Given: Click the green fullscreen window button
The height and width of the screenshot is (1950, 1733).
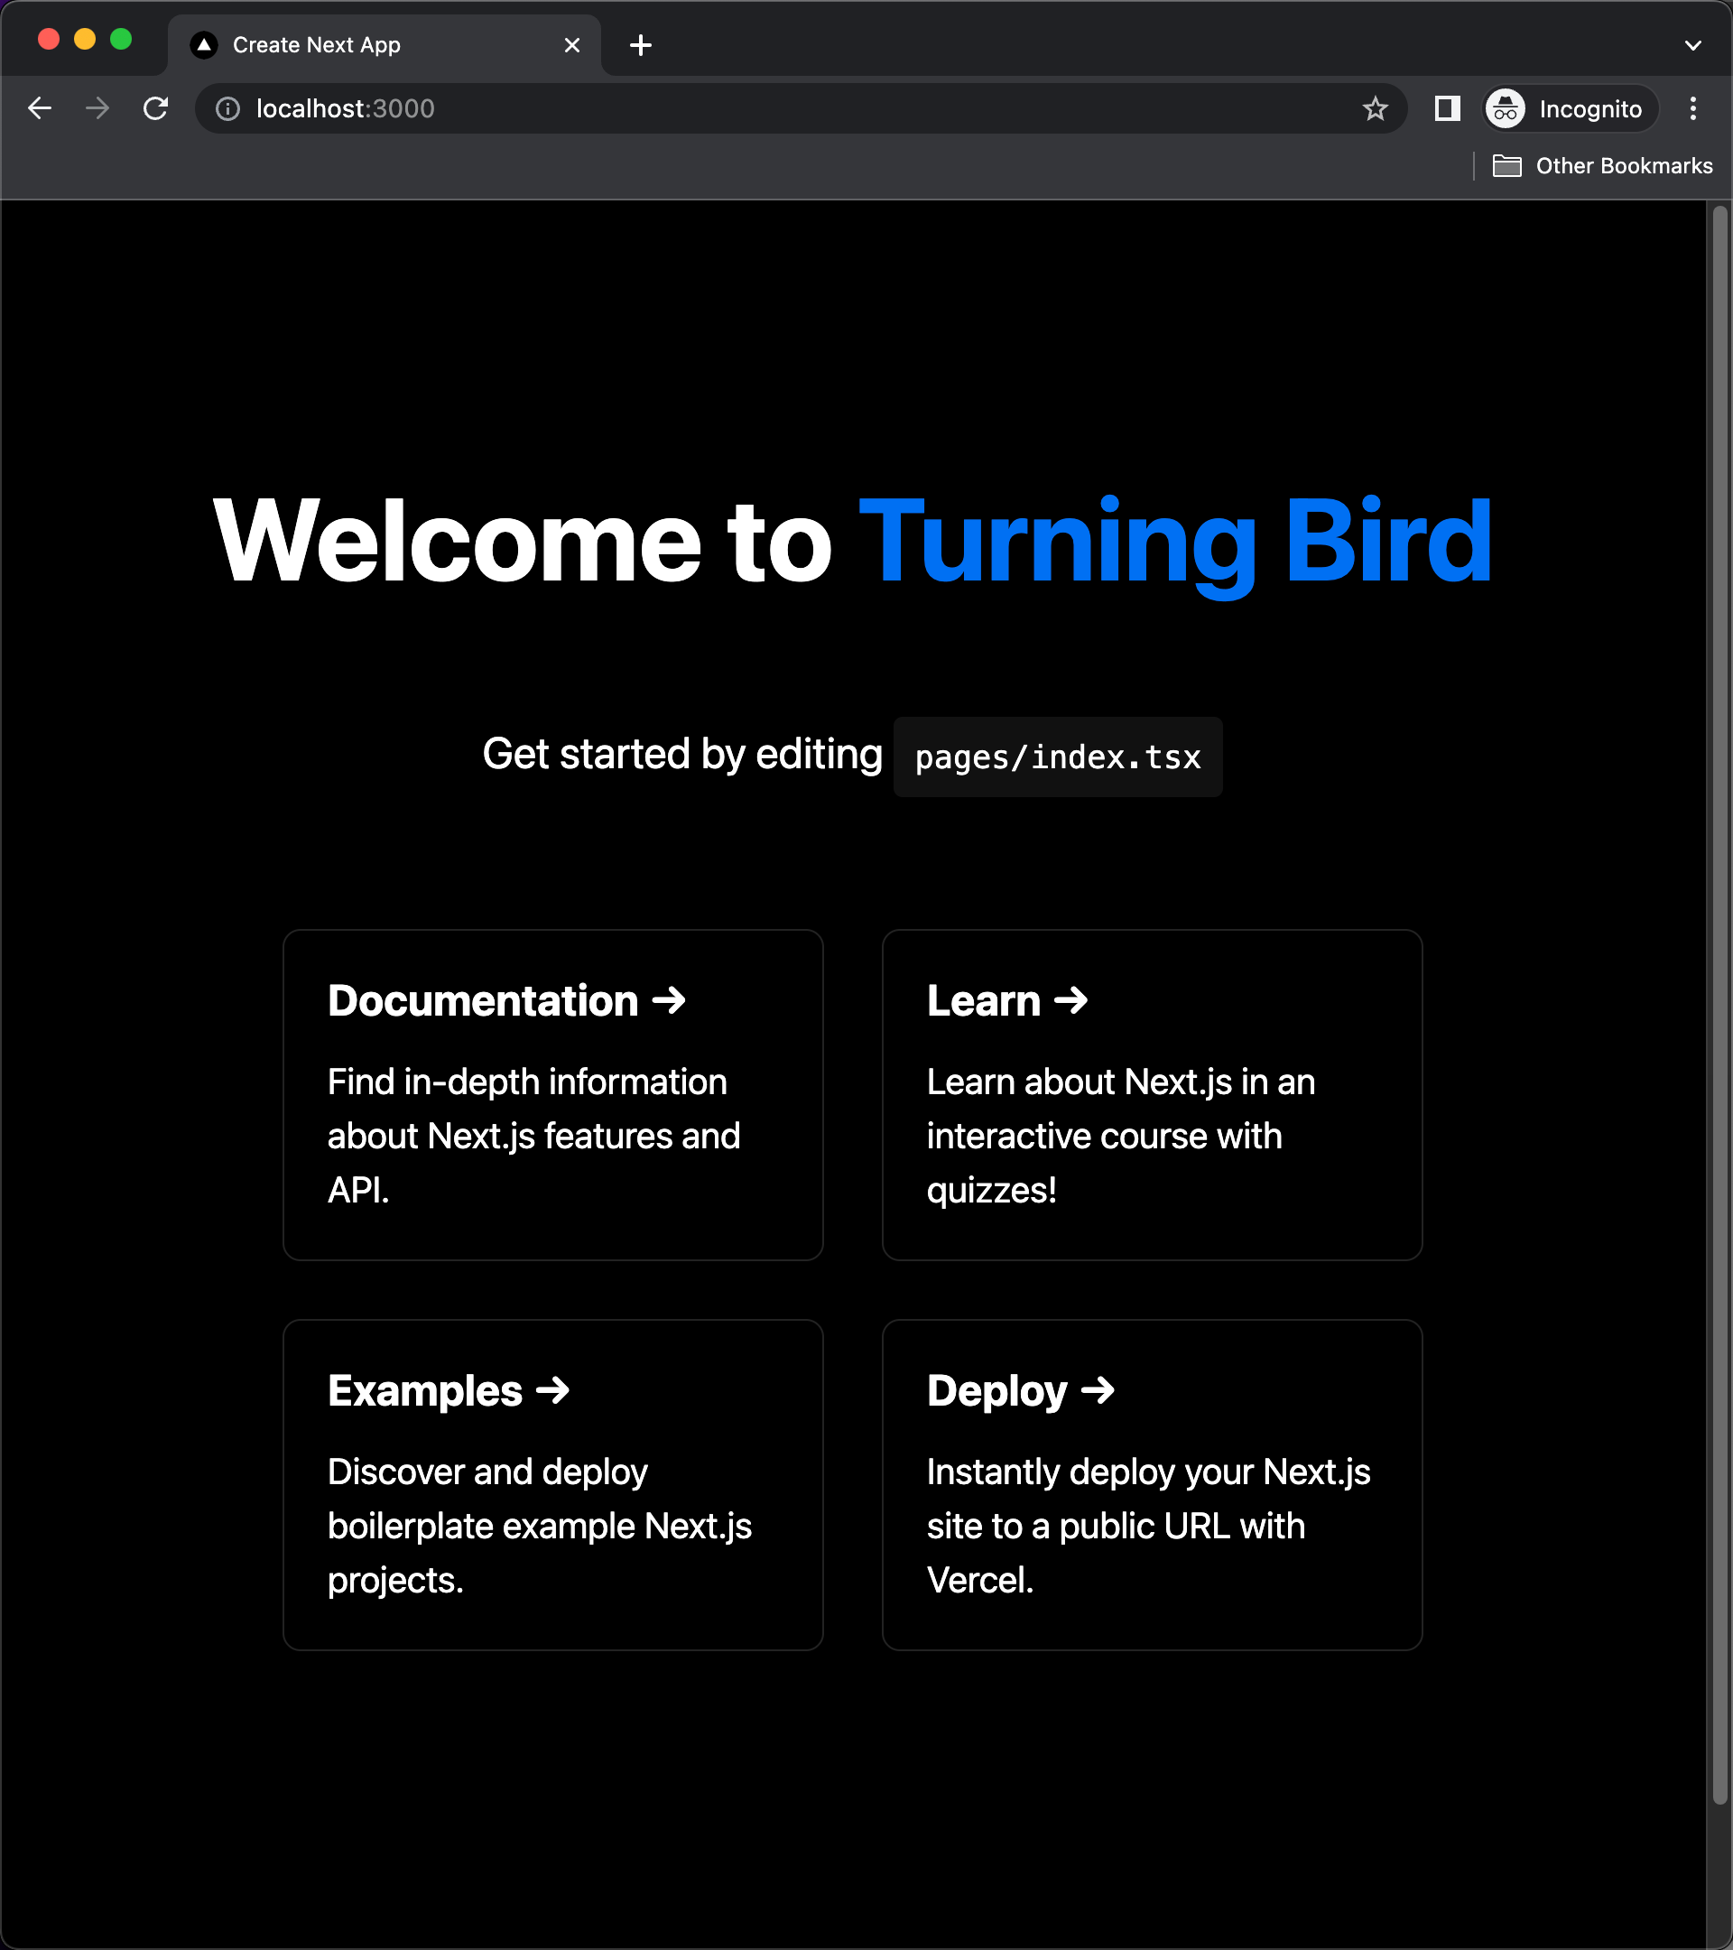Looking at the screenshot, I should tap(121, 39).
